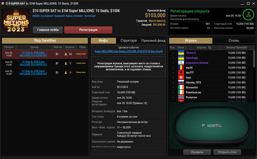Switch to the Структура tab
The width and height of the screenshot is (257, 159).
(x=128, y=40)
